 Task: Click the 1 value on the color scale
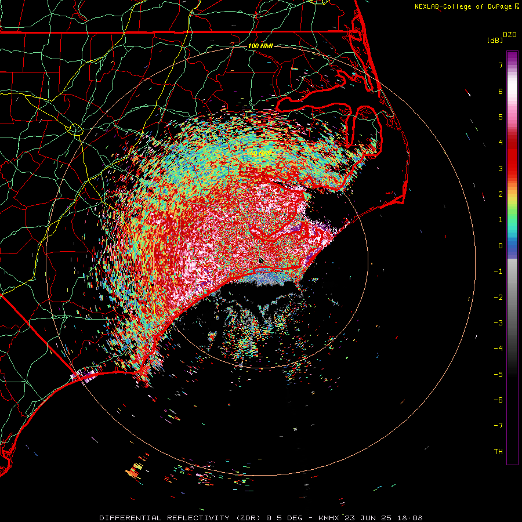tap(501, 220)
